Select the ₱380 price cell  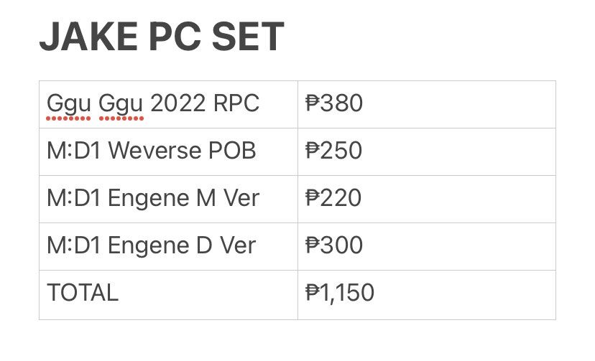tap(427, 105)
